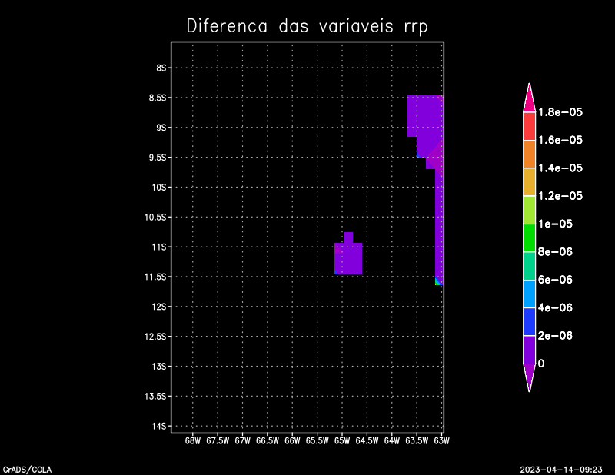The image size is (615, 475).
Task: Click the '1.2e-05' colorbar value label
Action: [560, 196]
